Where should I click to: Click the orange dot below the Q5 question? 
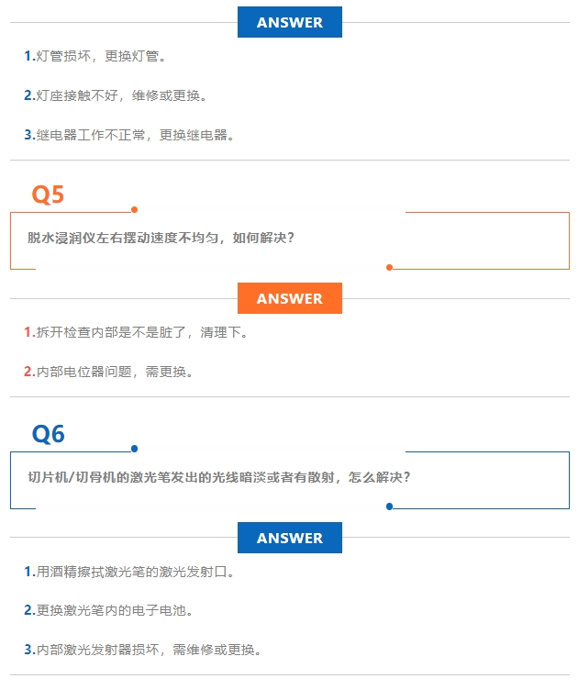coord(390,268)
